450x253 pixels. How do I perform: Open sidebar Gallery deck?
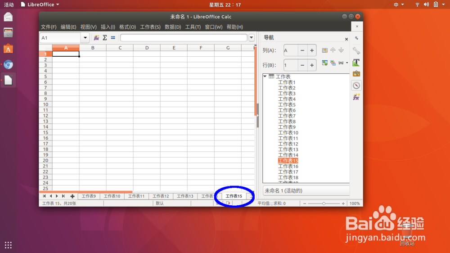click(356, 74)
